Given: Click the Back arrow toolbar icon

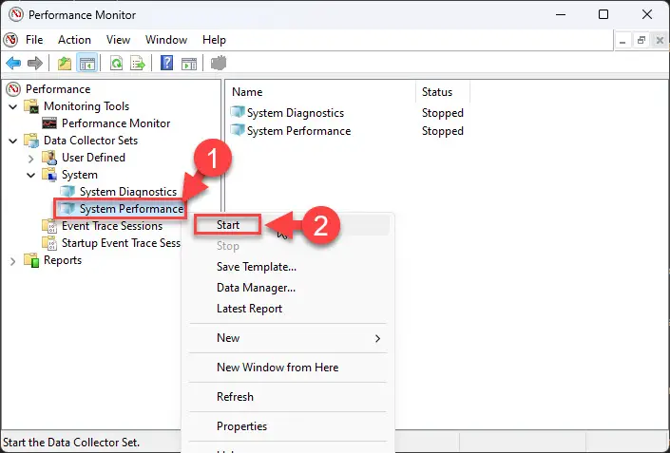Looking at the screenshot, I should (x=13, y=64).
